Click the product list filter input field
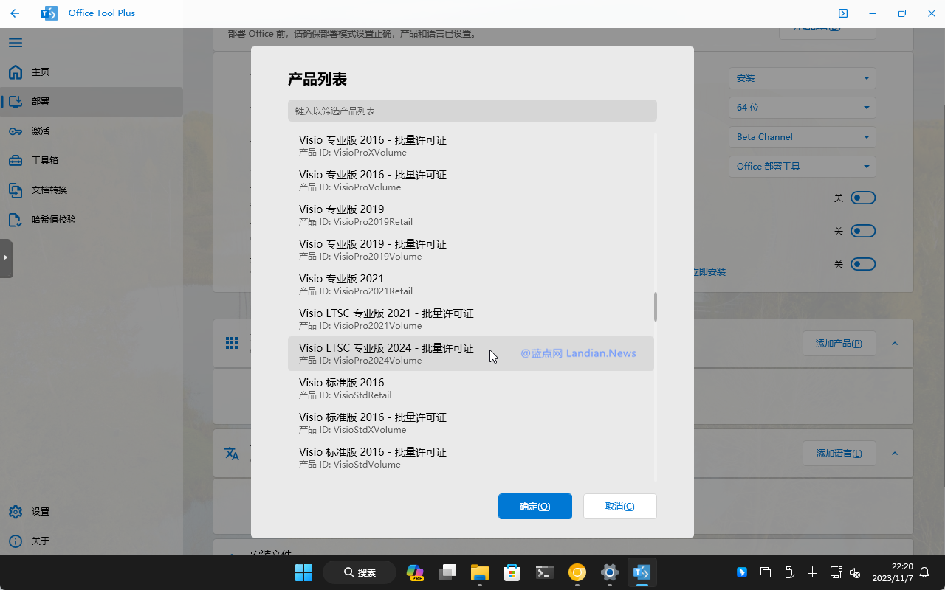The width and height of the screenshot is (945, 590). 472,111
